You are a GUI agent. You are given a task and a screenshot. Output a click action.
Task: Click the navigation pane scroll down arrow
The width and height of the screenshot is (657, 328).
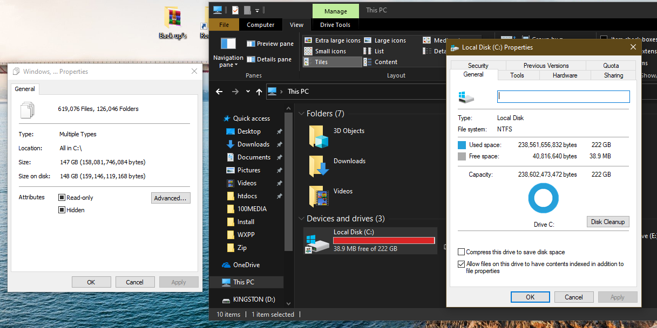(x=288, y=304)
